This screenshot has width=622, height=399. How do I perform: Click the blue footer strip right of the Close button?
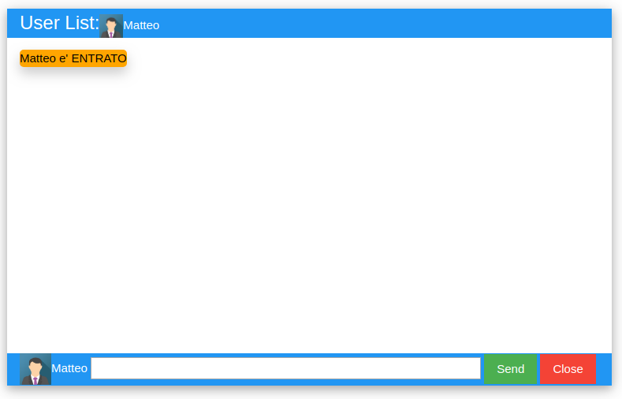[604, 369]
